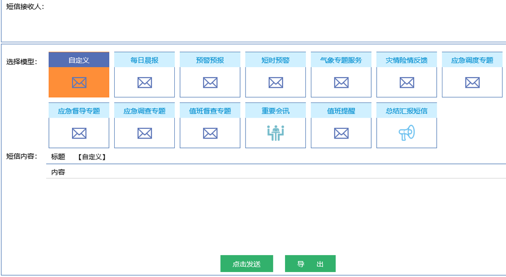Switch to the 重要会讯 template header
The image size is (506, 277).
coord(275,110)
